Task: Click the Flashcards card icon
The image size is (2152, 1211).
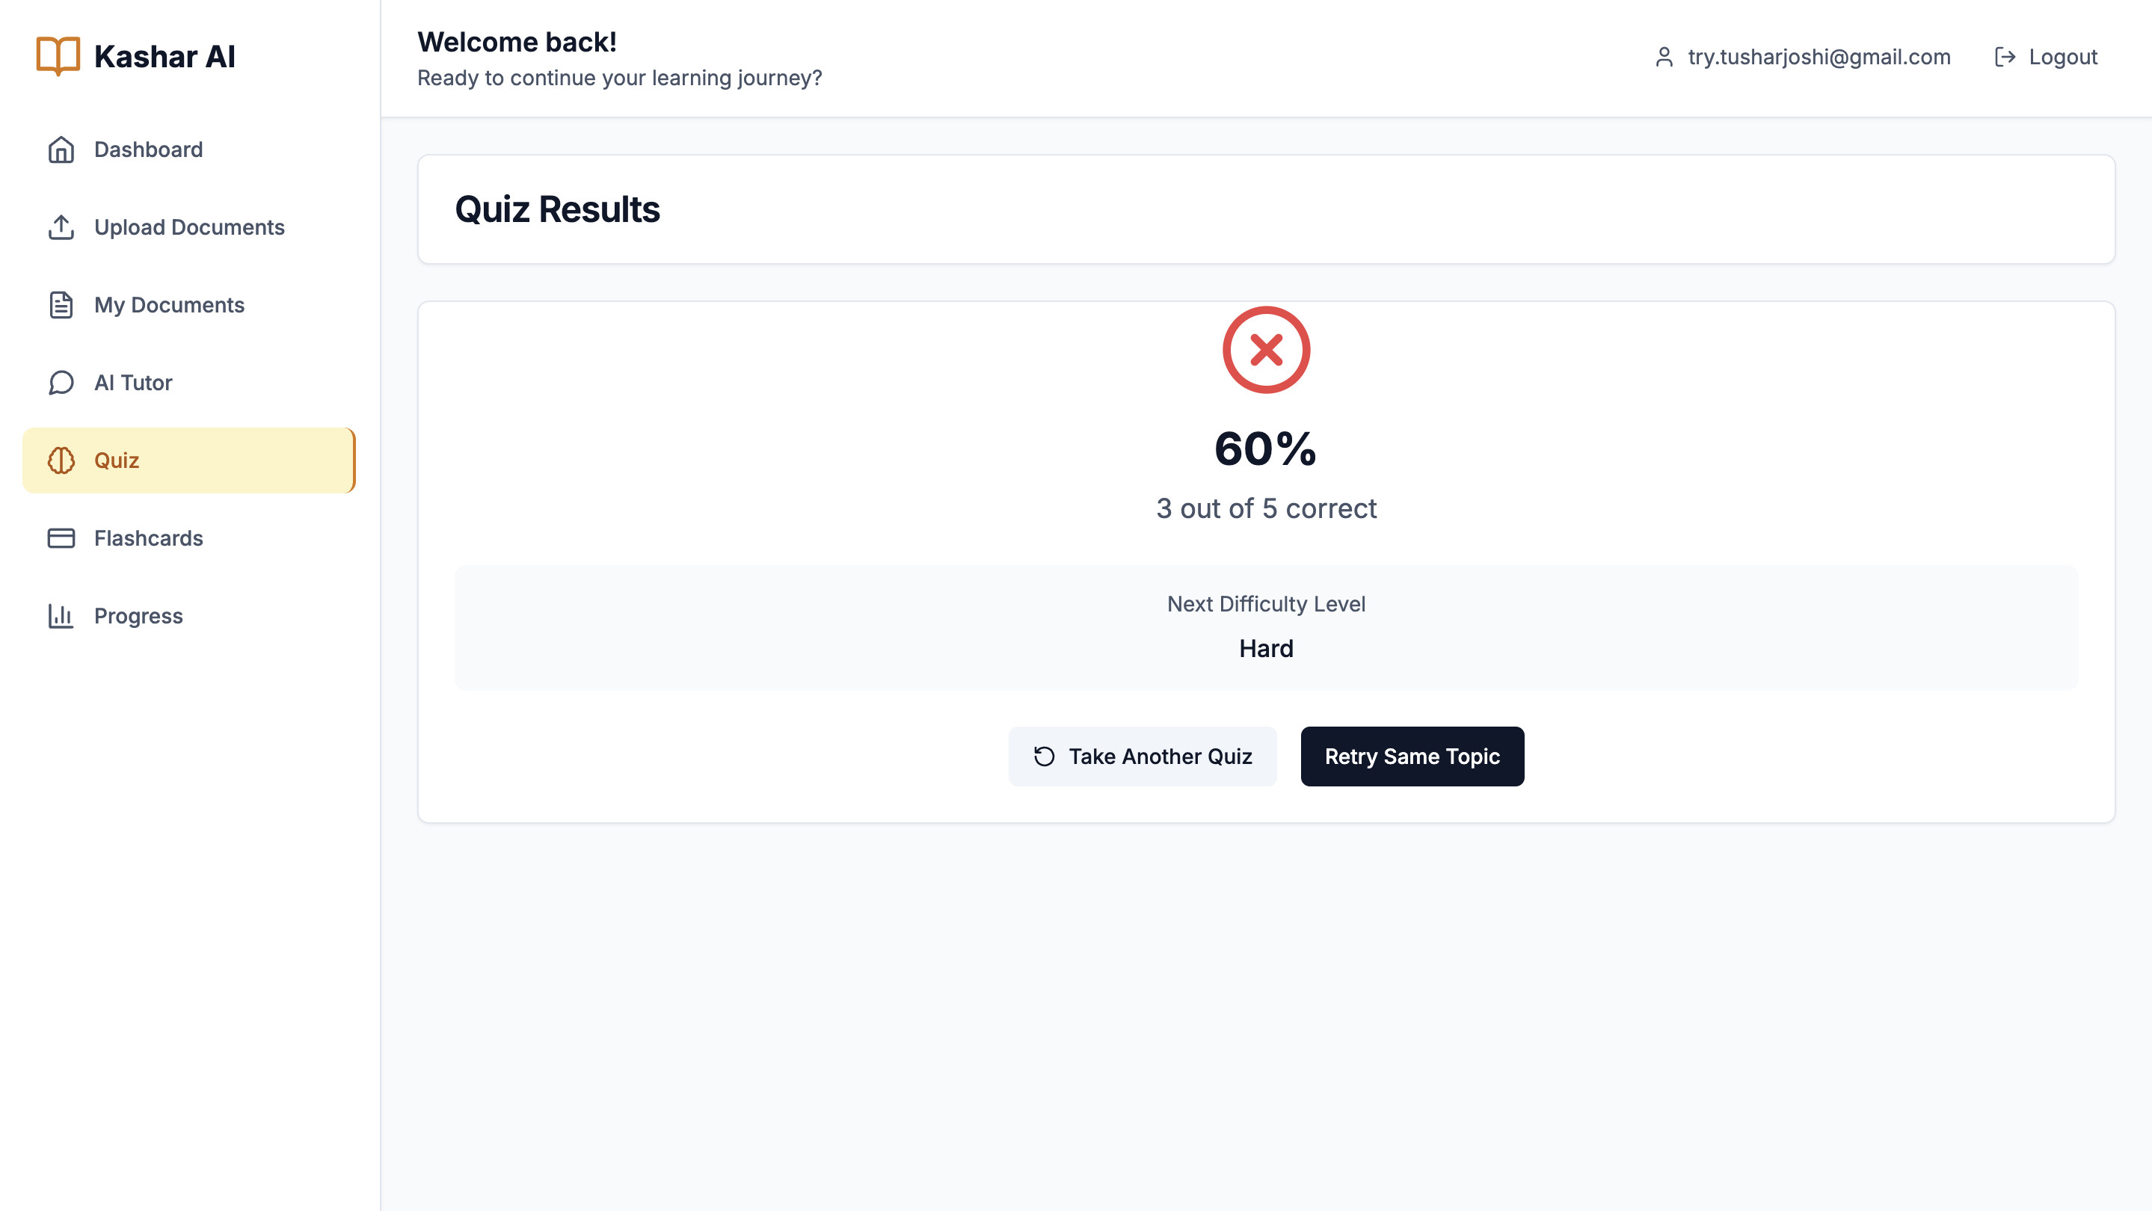Action: tap(61, 538)
